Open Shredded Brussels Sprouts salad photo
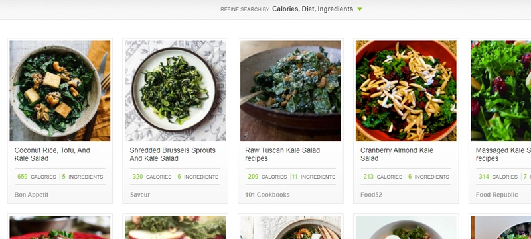 click(x=175, y=91)
